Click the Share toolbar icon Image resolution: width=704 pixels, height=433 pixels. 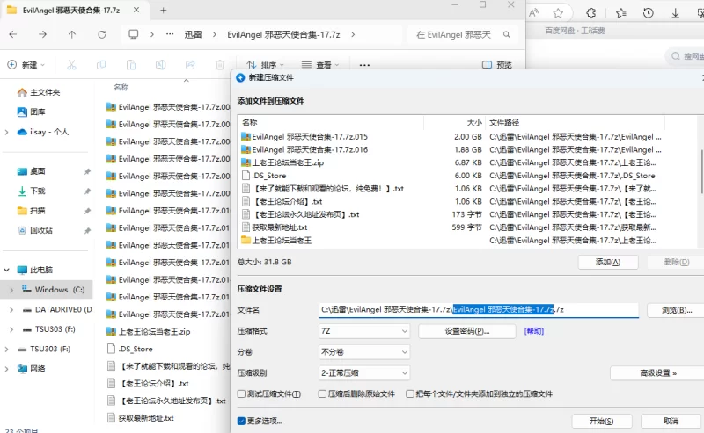coord(190,65)
